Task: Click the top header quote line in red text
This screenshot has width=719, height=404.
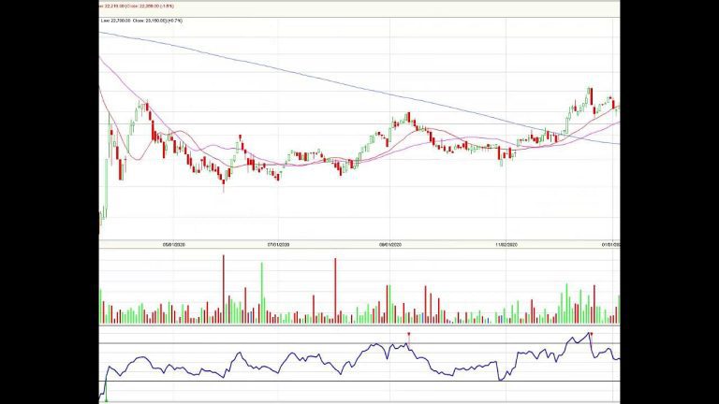Action: coord(137,6)
